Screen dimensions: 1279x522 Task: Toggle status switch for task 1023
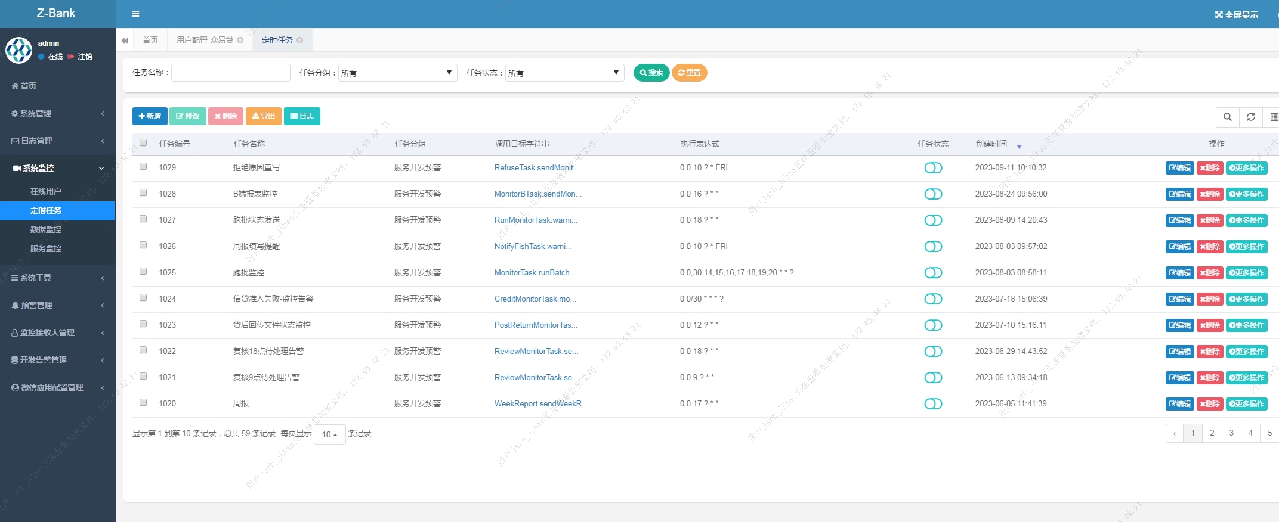[933, 325]
